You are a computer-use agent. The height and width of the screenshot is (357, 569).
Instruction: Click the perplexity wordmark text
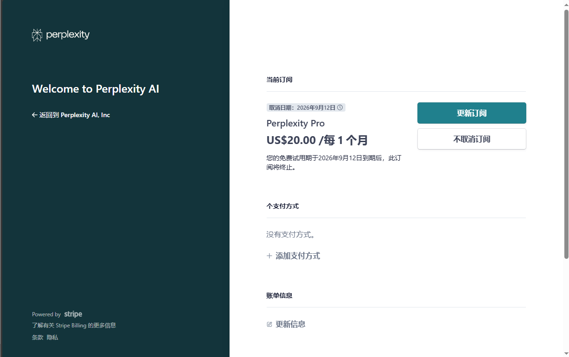(x=68, y=35)
